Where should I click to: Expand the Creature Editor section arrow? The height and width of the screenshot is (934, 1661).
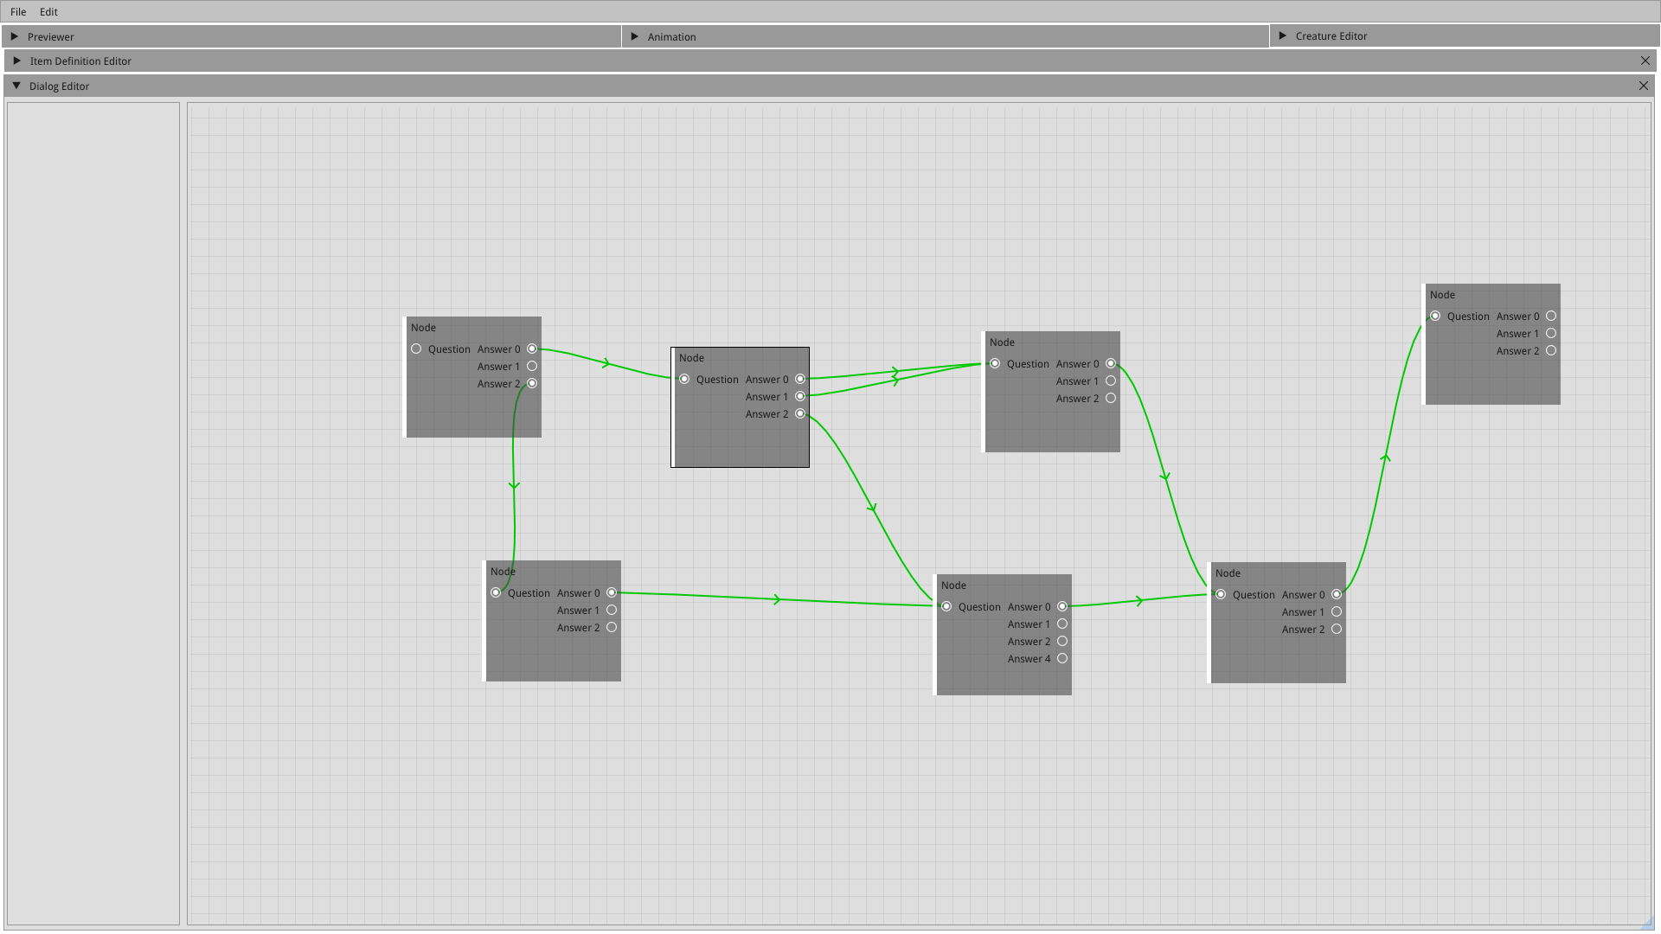tap(1282, 35)
